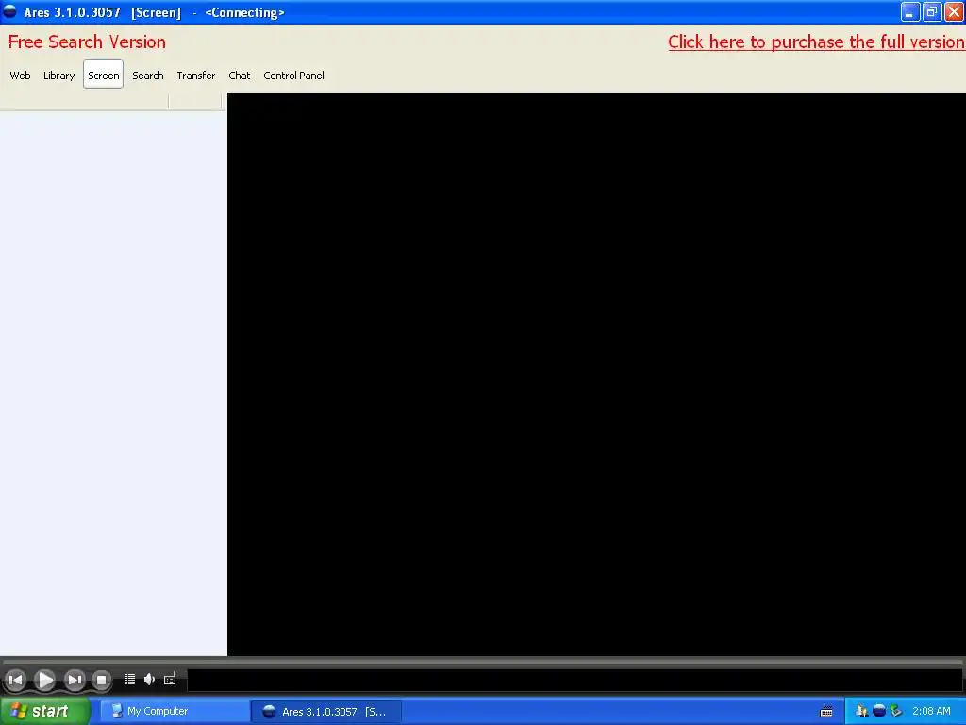Open the Windows Start menu
This screenshot has height=725, width=966.
point(45,712)
